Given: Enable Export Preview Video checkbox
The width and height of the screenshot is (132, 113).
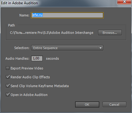Looking at the screenshot, I should tap(8, 68).
